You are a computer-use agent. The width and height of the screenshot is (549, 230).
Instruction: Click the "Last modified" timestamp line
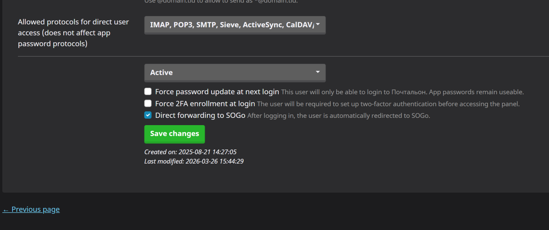[194, 161]
